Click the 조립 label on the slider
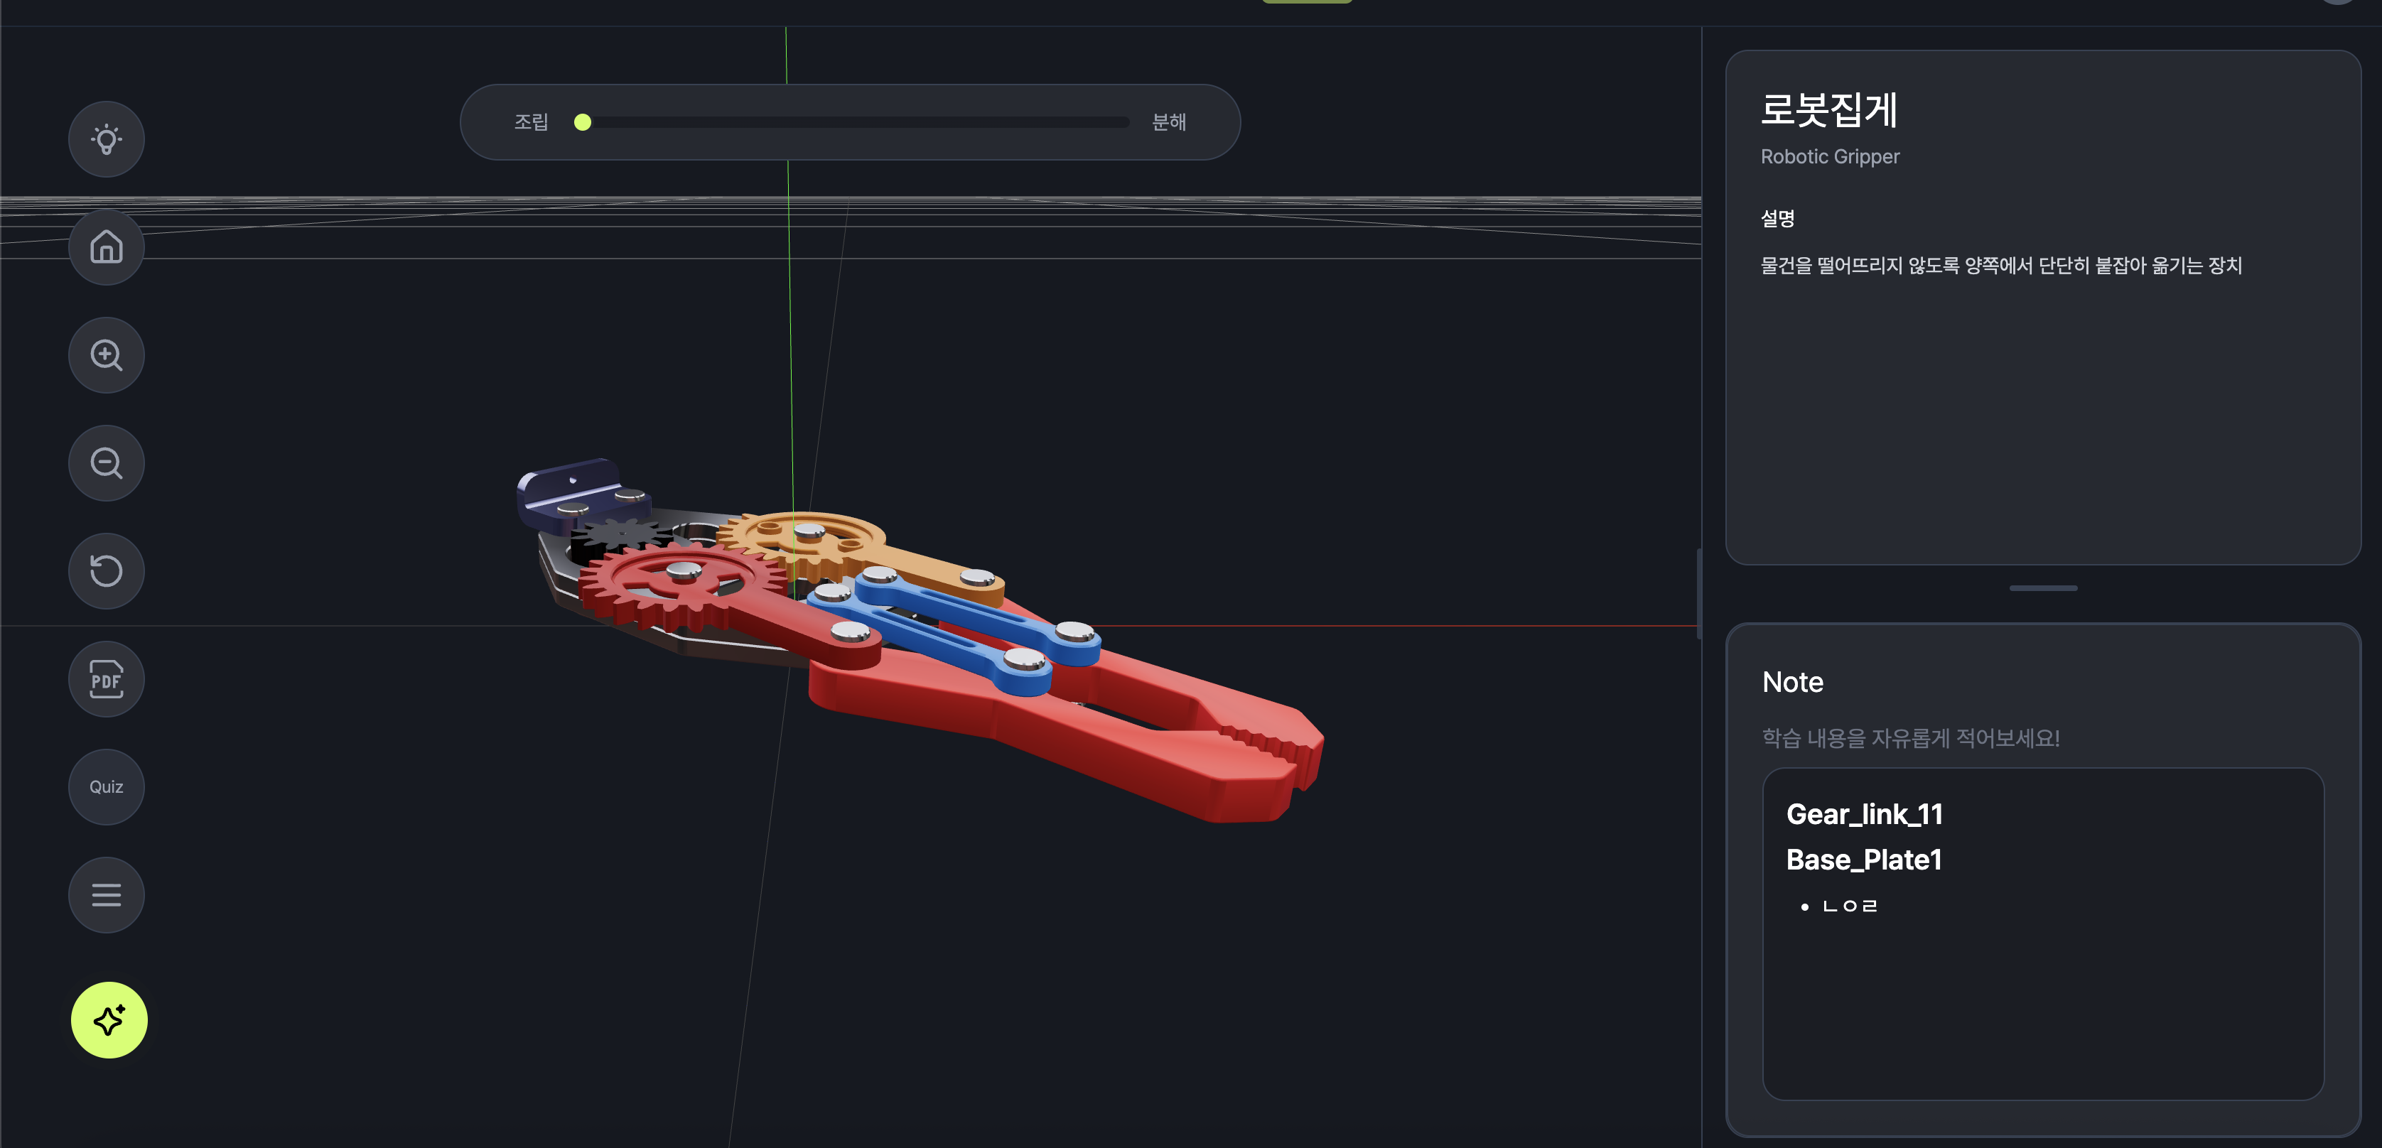Screen dimensions: 2382x1148 pos(531,122)
